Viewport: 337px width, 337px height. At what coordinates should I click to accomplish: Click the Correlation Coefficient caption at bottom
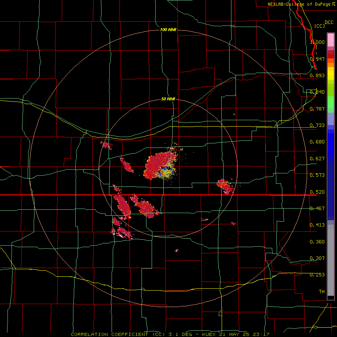[170, 334]
